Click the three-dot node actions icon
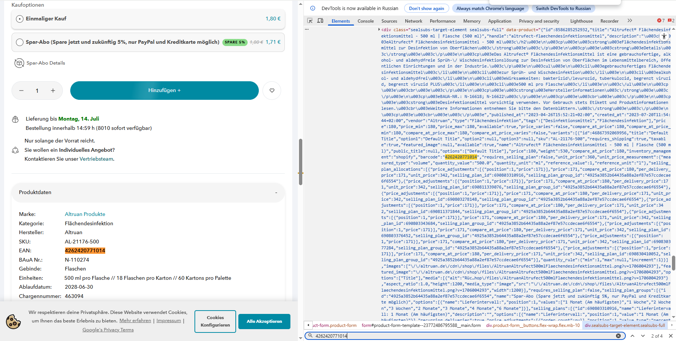676x341 pixels. pyautogui.click(x=307, y=29)
